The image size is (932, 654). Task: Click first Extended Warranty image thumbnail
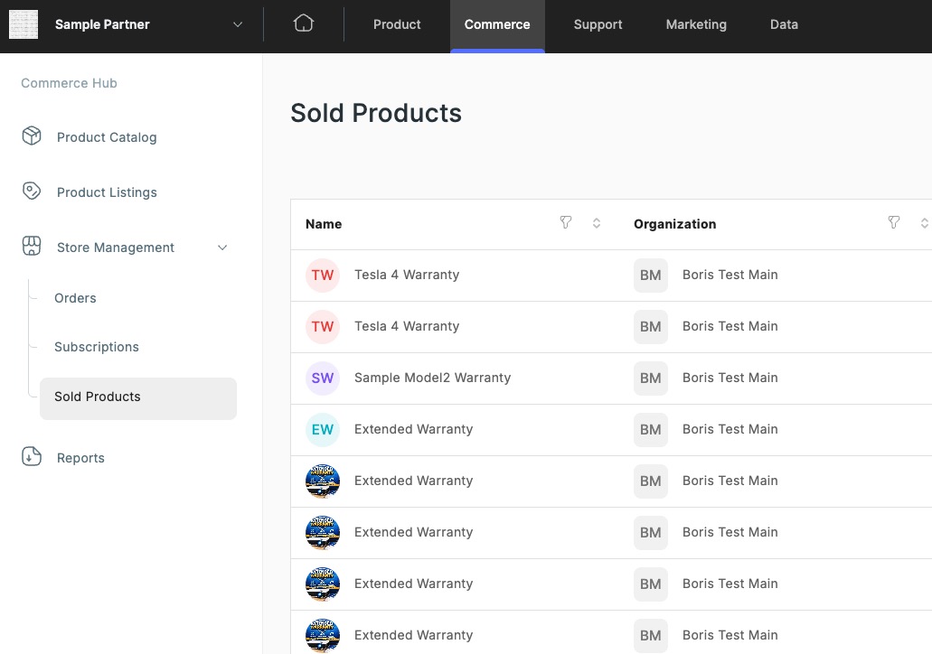point(323,481)
